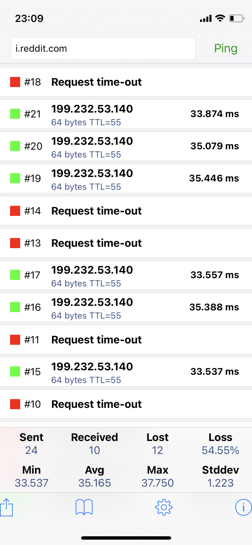Start pinging with the green Ping button
Screen dimensions: 252x545
[226, 48]
